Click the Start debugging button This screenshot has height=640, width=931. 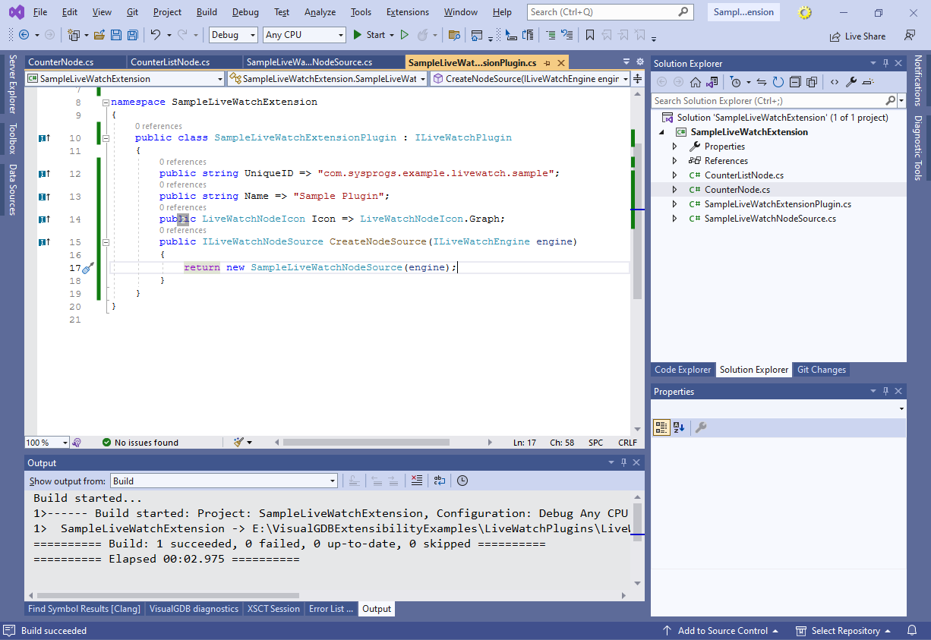tap(370, 35)
